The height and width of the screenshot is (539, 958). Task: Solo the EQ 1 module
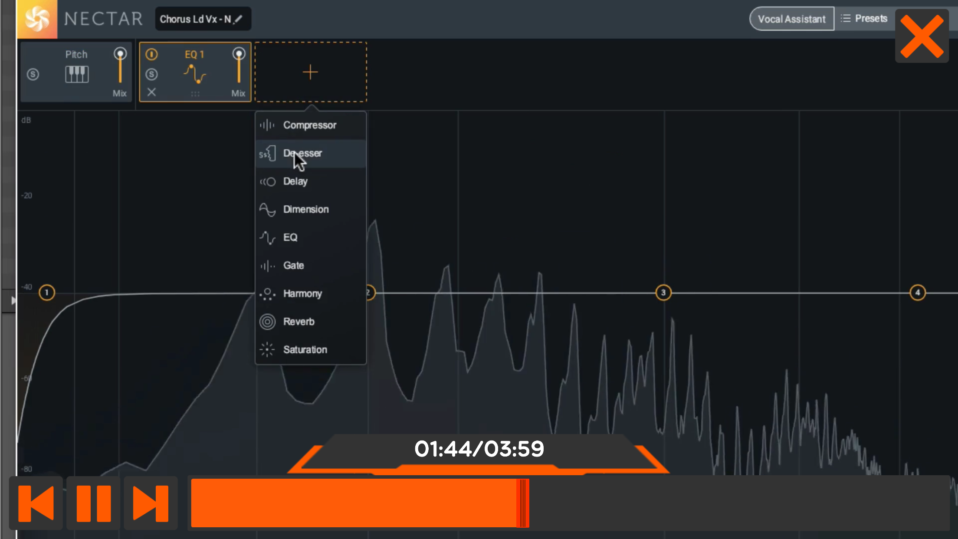tap(151, 74)
